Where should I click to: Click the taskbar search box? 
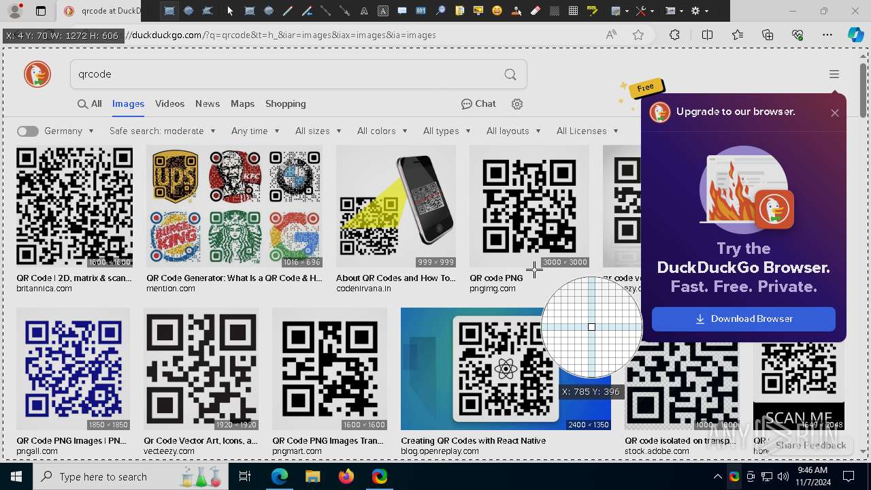[129, 476]
